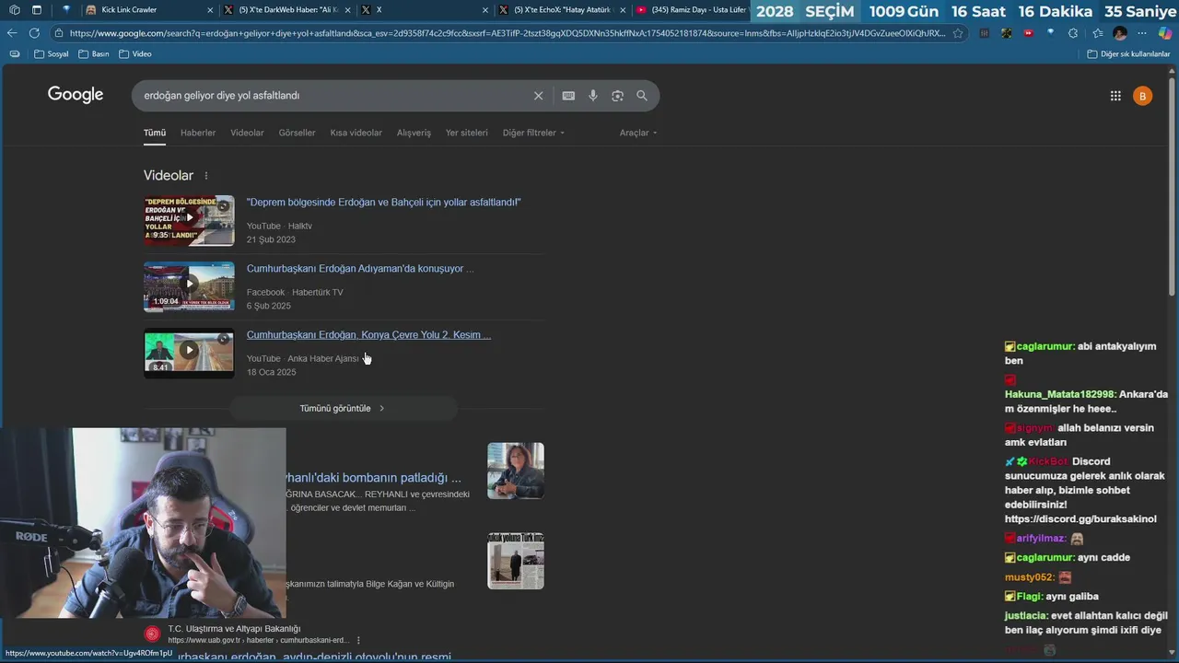Open the Video bookmarks folder

tap(135, 54)
